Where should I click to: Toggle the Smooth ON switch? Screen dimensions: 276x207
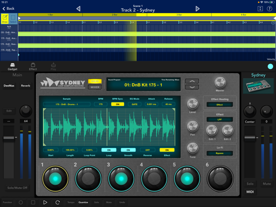coord(128,150)
